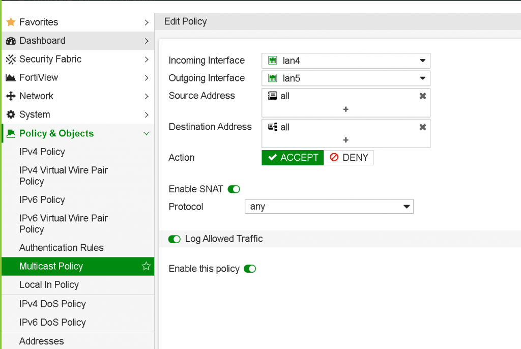
Task: Expand the FortiView chevron
Action: pos(147,78)
